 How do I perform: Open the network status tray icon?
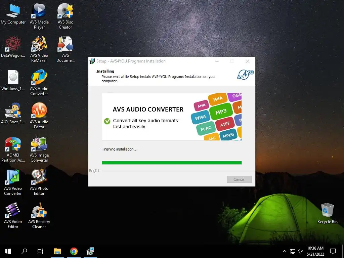[293, 251]
